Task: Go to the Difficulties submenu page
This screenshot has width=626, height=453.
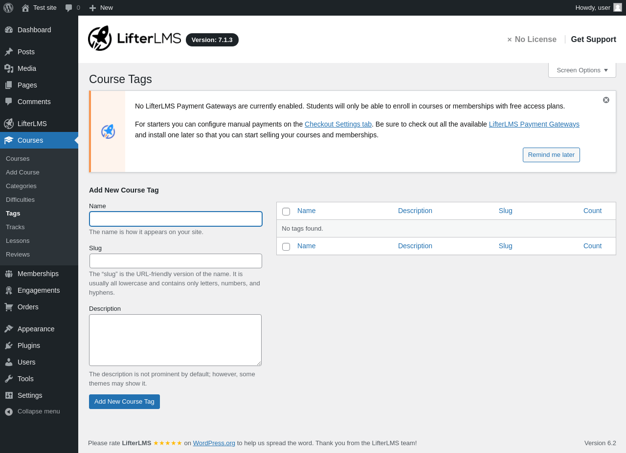Action: tap(20, 200)
